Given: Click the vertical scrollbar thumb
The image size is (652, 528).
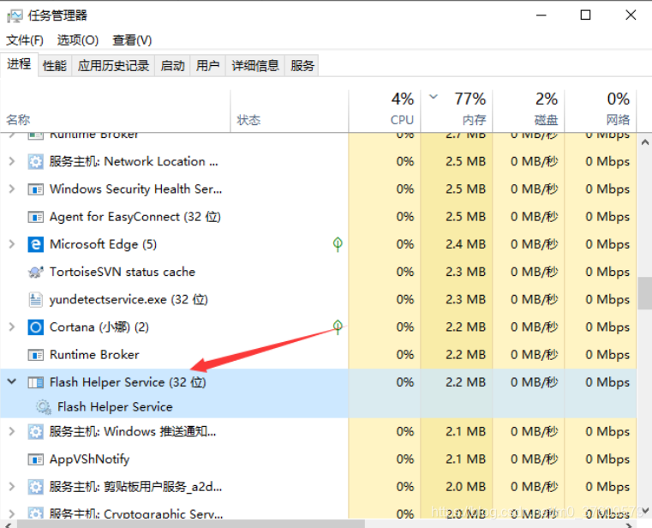Looking at the screenshot, I should click(x=645, y=293).
